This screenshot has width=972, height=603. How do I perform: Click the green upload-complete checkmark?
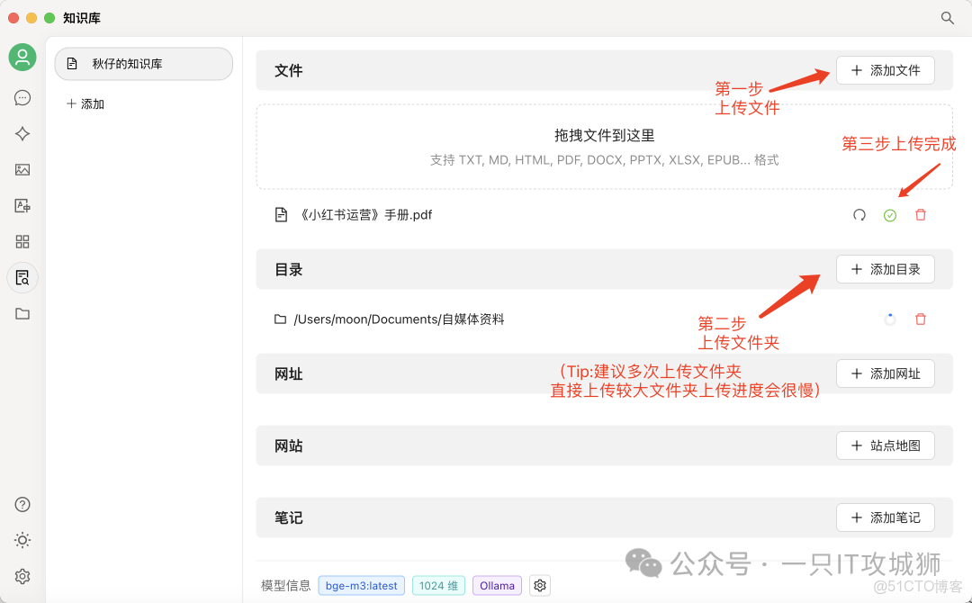point(890,214)
